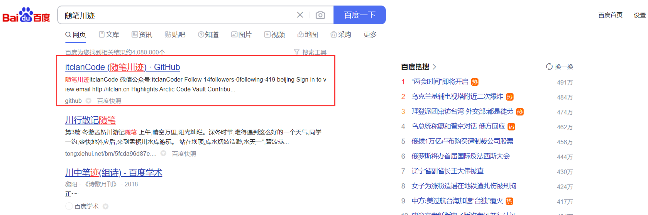Click the orange 热 badge beside "两会时间"即将开启

475,82
